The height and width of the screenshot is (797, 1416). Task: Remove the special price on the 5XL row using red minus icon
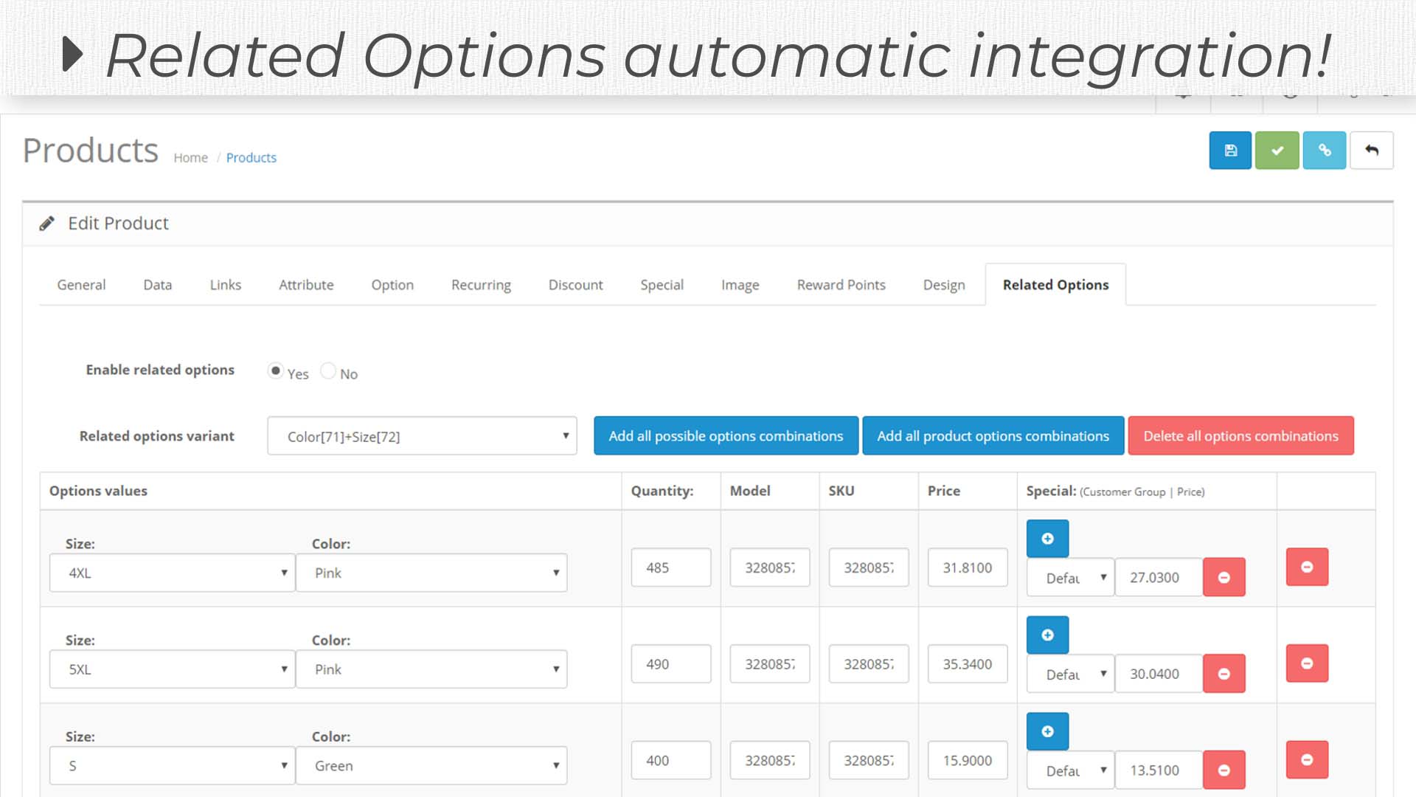pyautogui.click(x=1224, y=673)
